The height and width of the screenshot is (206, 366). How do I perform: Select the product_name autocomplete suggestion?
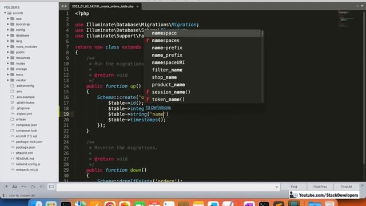tap(202, 85)
